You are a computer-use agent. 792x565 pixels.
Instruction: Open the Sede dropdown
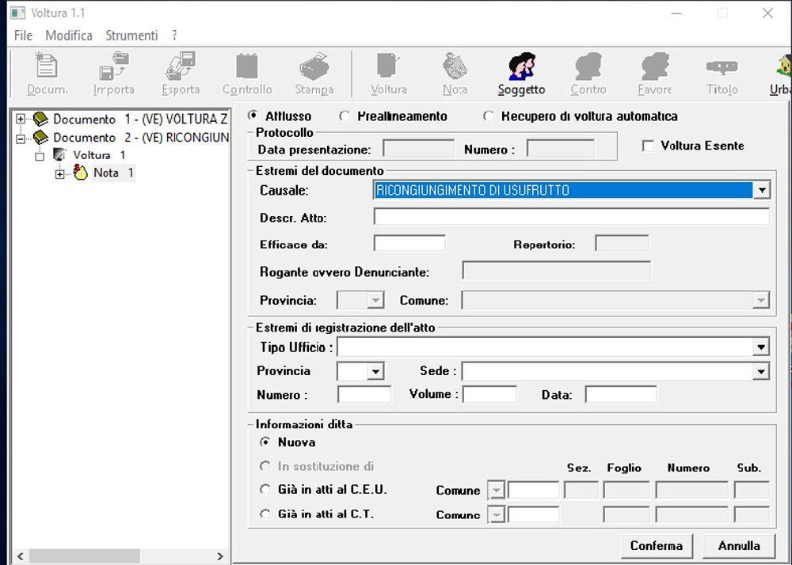pyautogui.click(x=761, y=372)
